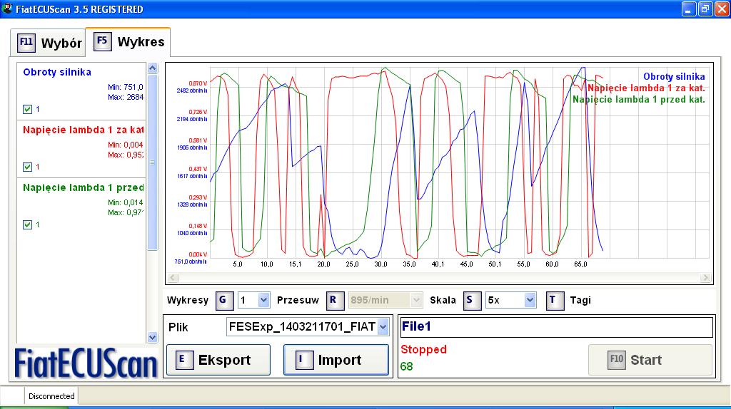This screenshot has height=409, width=731.
Task: Click Napięcie lambda 1 za kat. chart legend
Action: point(646,88)
